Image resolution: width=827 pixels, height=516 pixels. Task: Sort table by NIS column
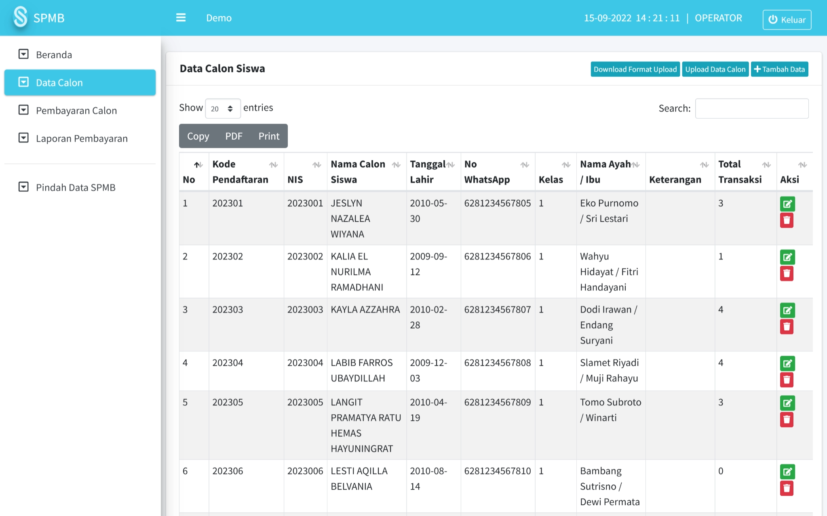[305, 172]
